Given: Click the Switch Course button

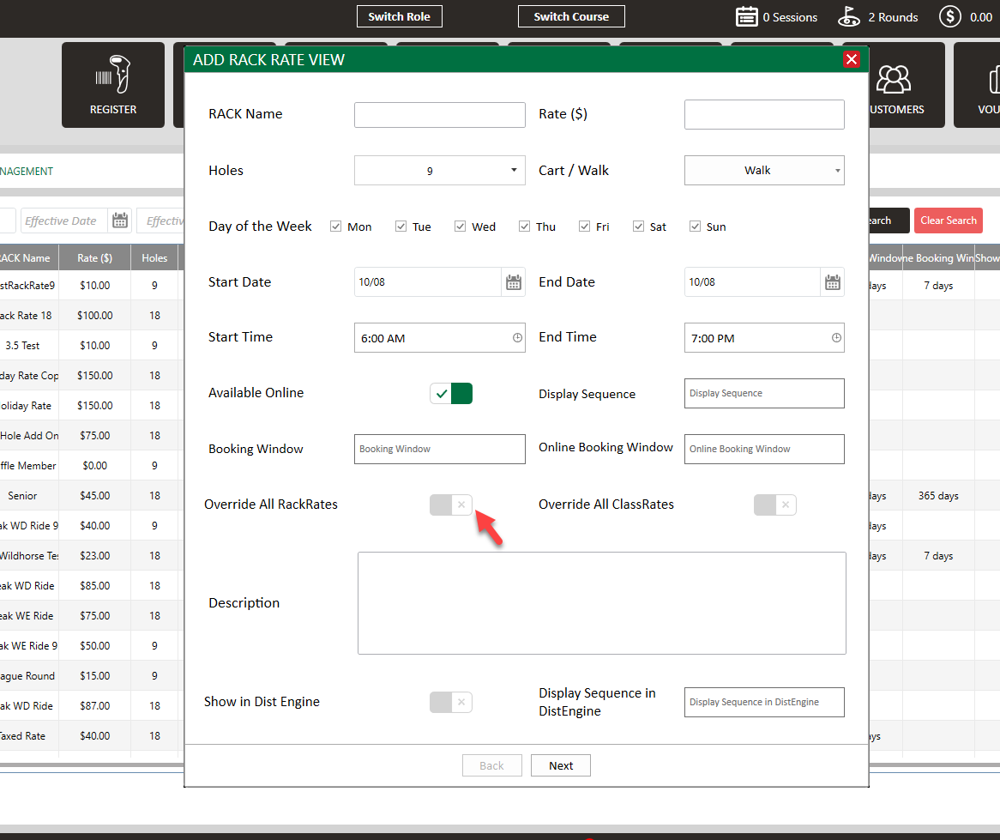Looking at the screenshot, I should coord(571,16).
